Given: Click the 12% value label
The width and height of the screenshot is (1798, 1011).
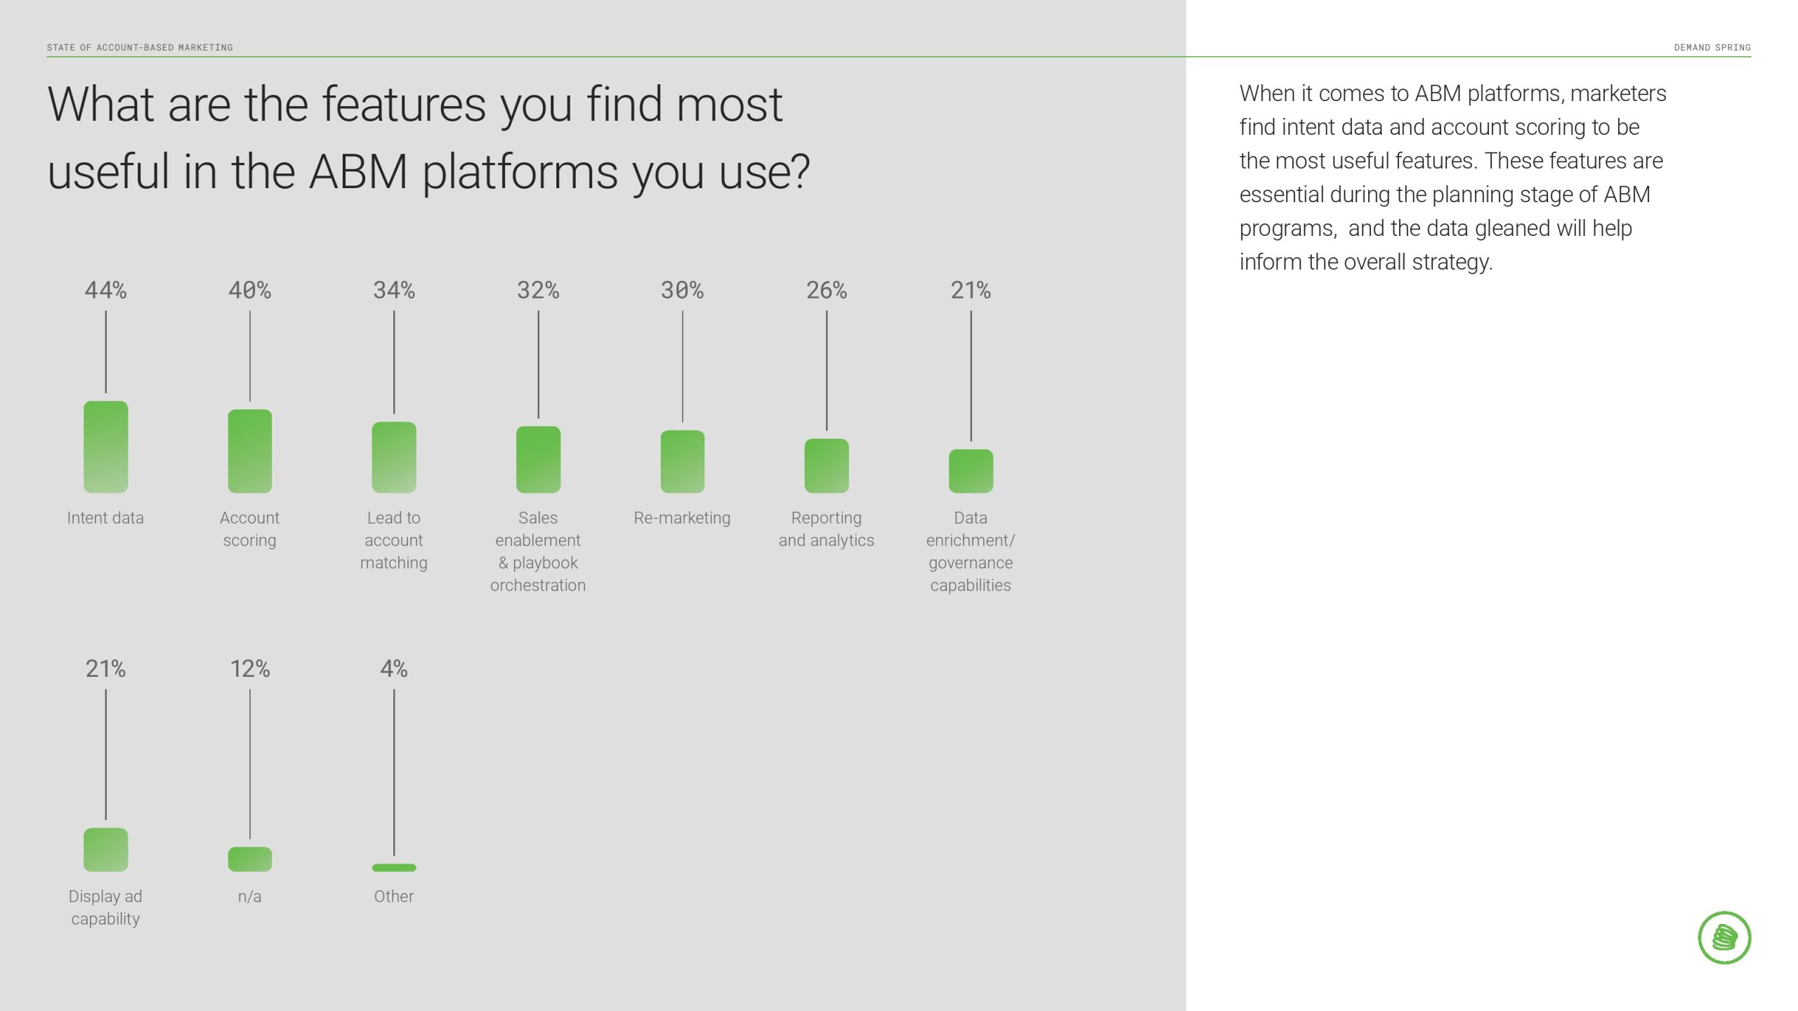Looking at the screenshot, I should coord(250,668).
